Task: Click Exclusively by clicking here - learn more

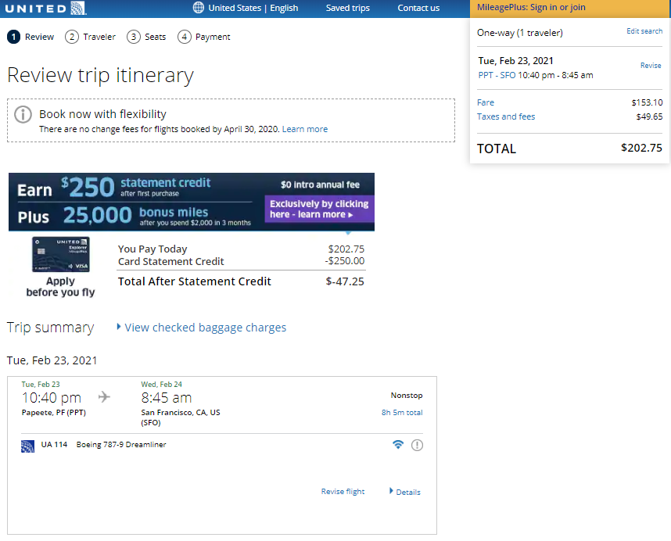Action: tap(319, 209)
